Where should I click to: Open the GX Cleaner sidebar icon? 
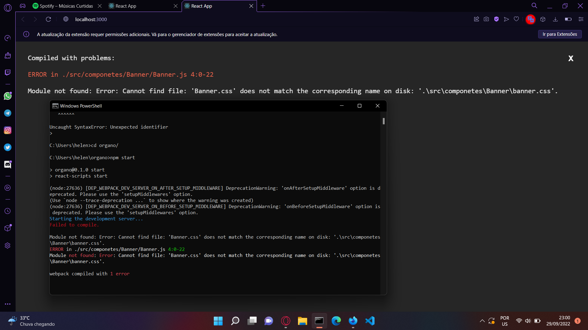8,55
